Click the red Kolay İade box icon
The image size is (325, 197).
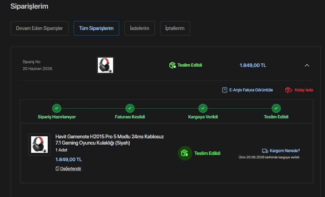point(288,90)
